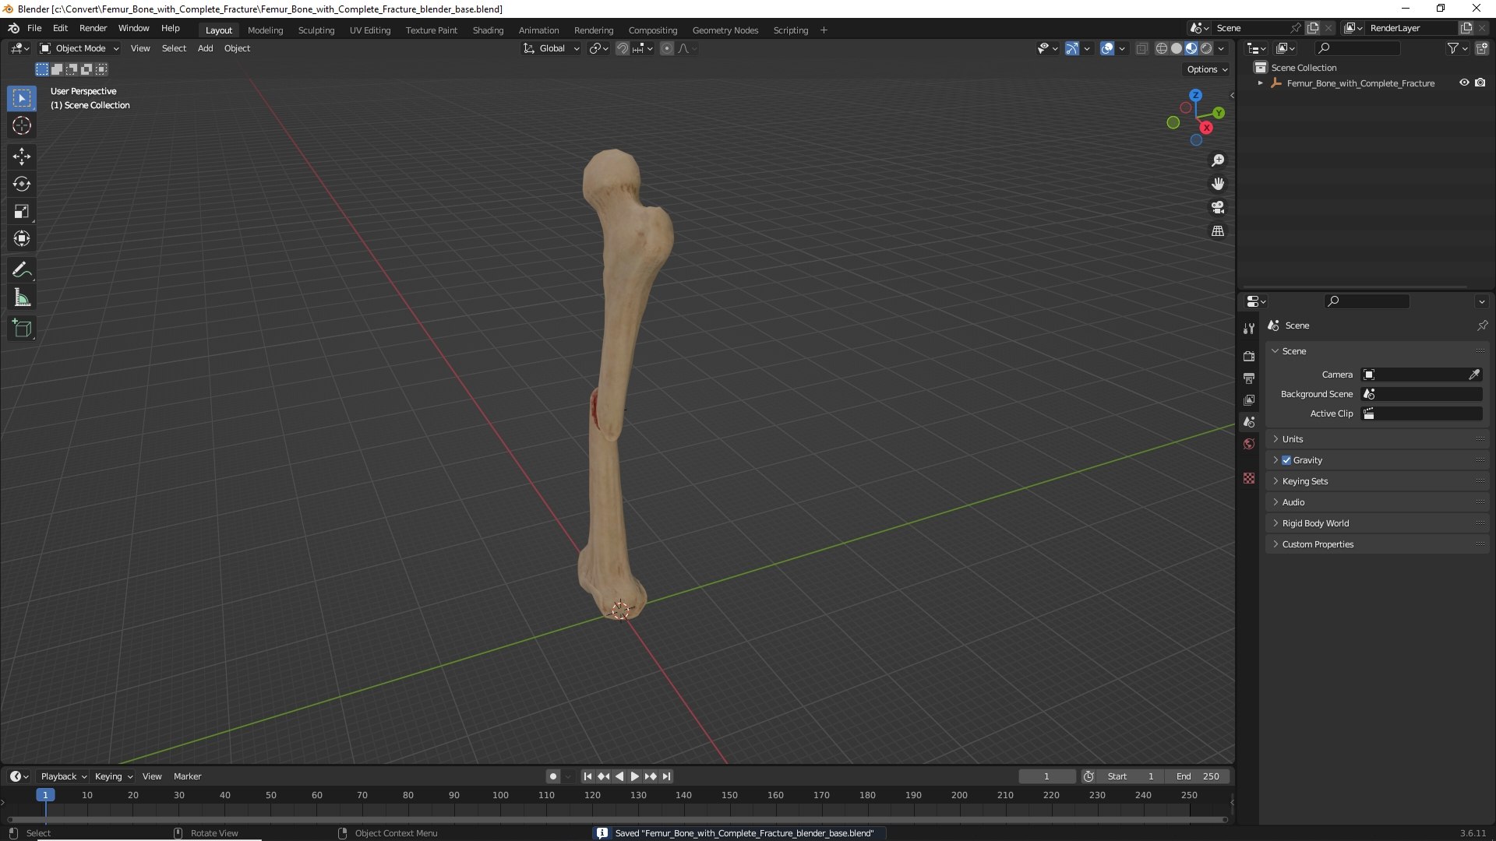This screenshot has height=841, width=1496.
Task: Open the World properties tab icon
Action: tap(1249, 444)
